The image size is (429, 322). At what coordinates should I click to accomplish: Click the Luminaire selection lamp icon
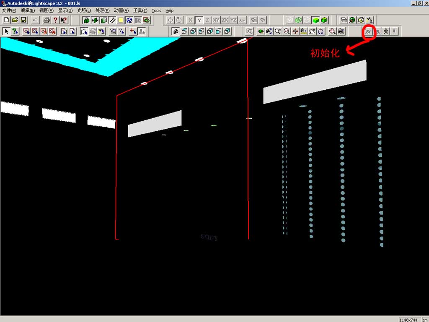[101, 31]
